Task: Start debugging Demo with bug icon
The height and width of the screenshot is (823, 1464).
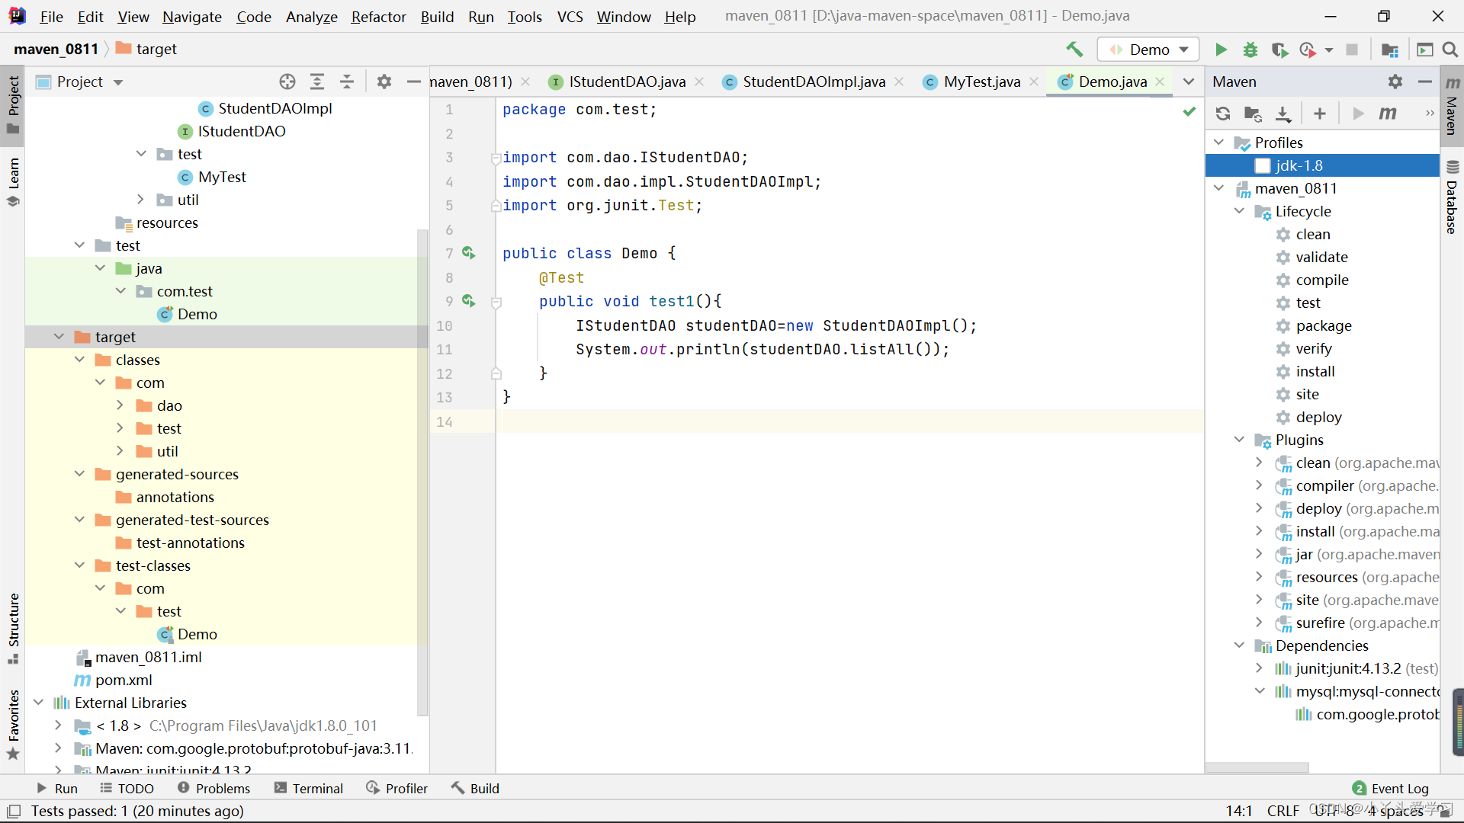Action: pos(1250,50)
